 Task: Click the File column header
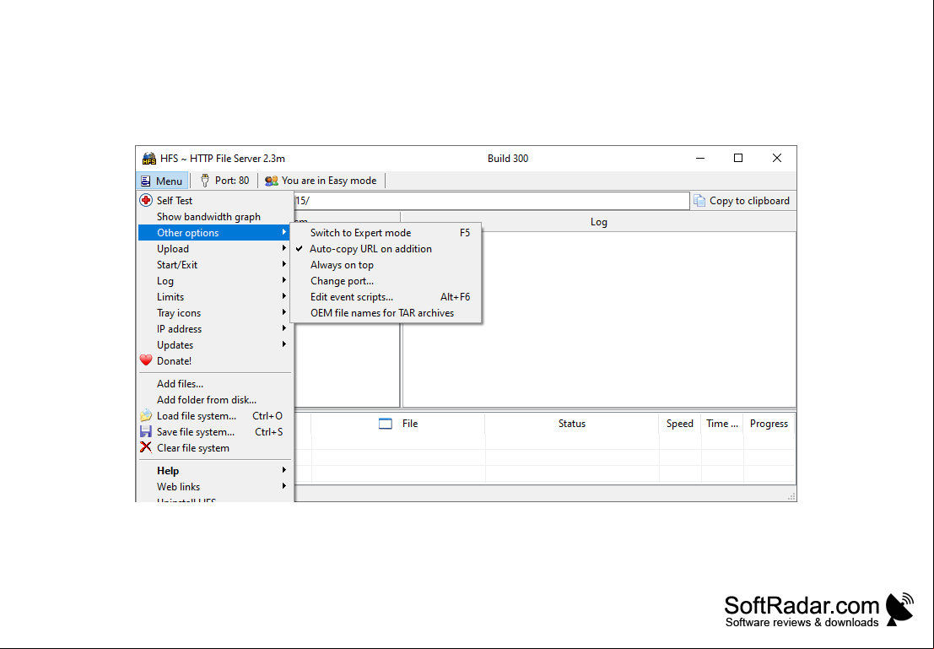[x=398, y=424]
